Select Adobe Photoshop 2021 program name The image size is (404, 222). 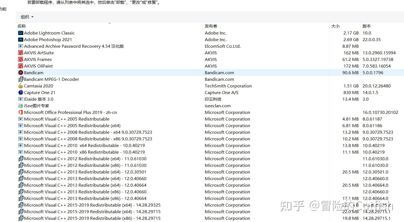[x=48, y=39]
